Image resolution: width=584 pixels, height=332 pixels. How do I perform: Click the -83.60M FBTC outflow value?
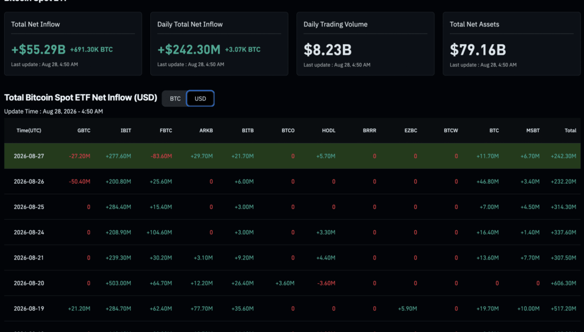pyautogui.click(x=161, y=157)
